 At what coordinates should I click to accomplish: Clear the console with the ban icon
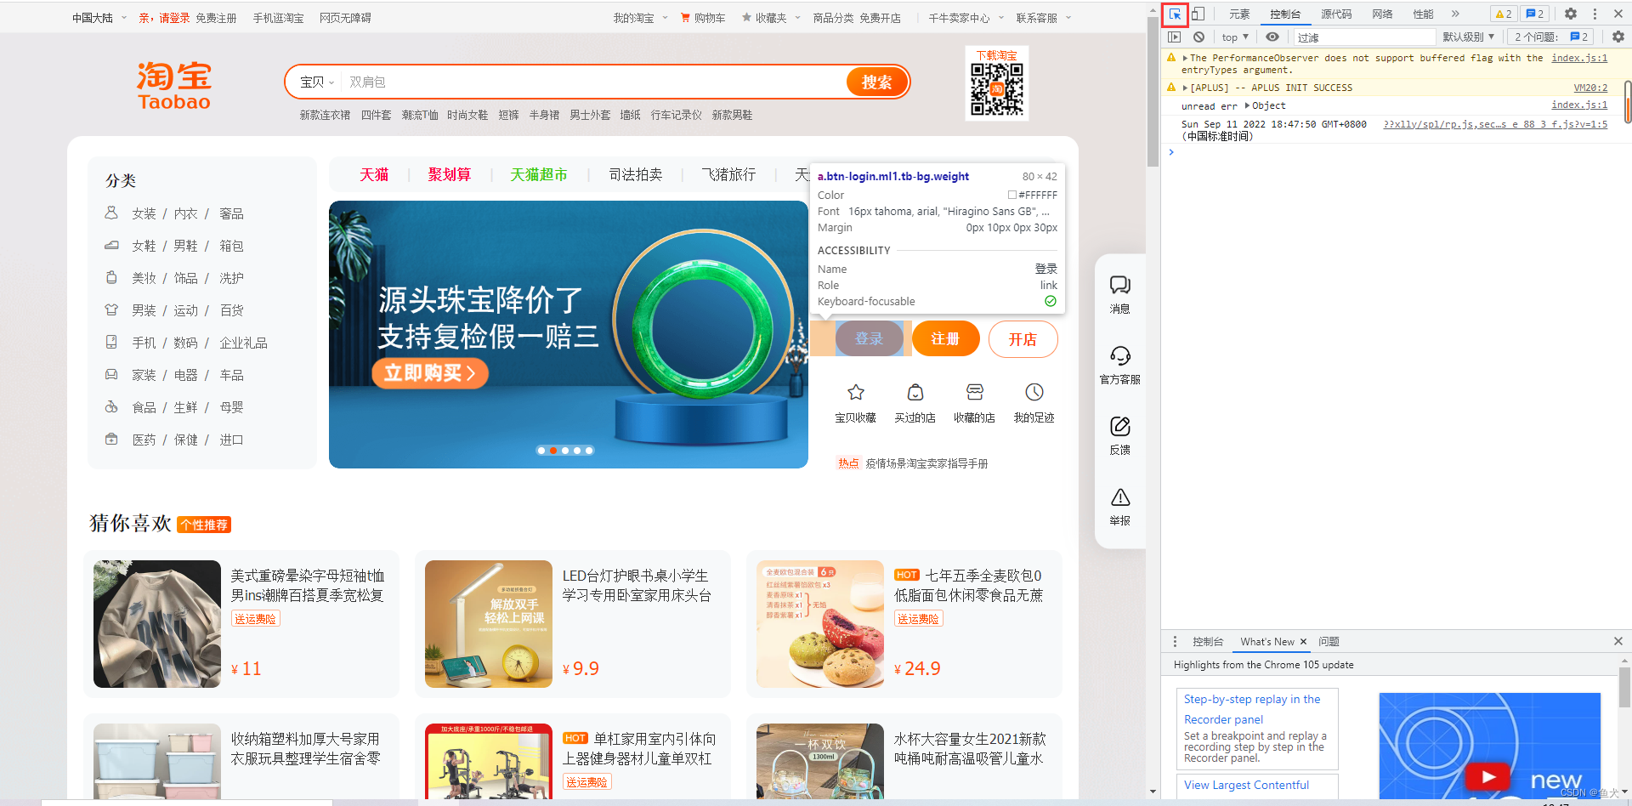(1198, 37)
